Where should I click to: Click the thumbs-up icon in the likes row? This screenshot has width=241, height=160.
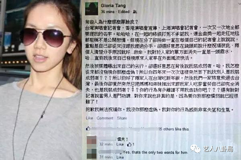88,128
